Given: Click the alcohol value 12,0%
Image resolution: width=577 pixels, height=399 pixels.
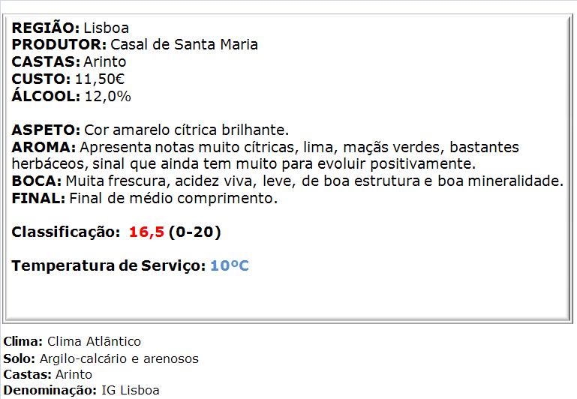Looking at the screenshot, I should click(x=108, y=96).
